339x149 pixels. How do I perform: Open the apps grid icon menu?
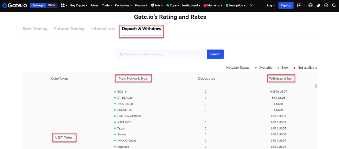[x=64, y=5]
